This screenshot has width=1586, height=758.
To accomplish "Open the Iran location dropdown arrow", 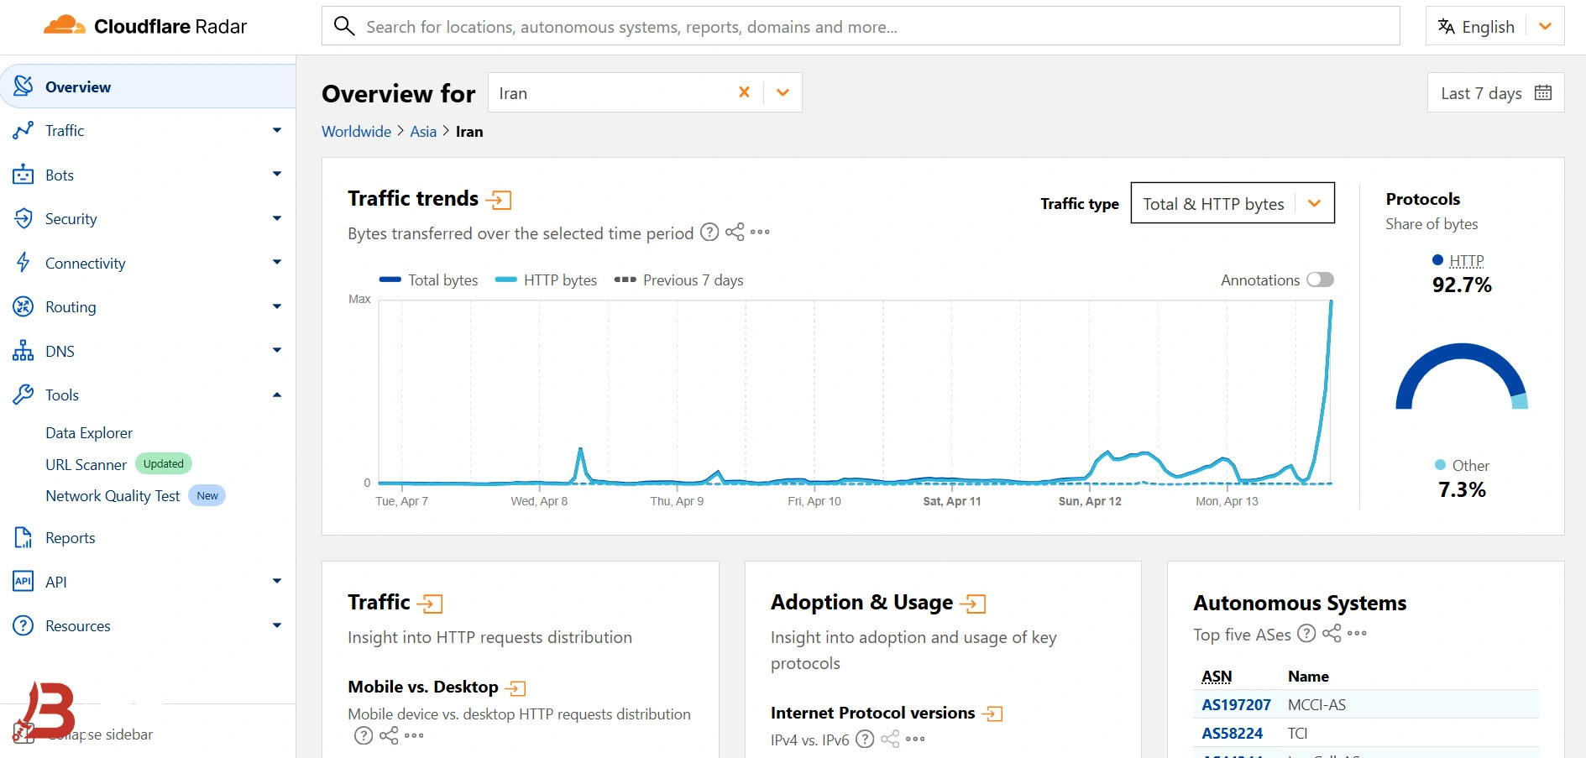I will [783, 92].
